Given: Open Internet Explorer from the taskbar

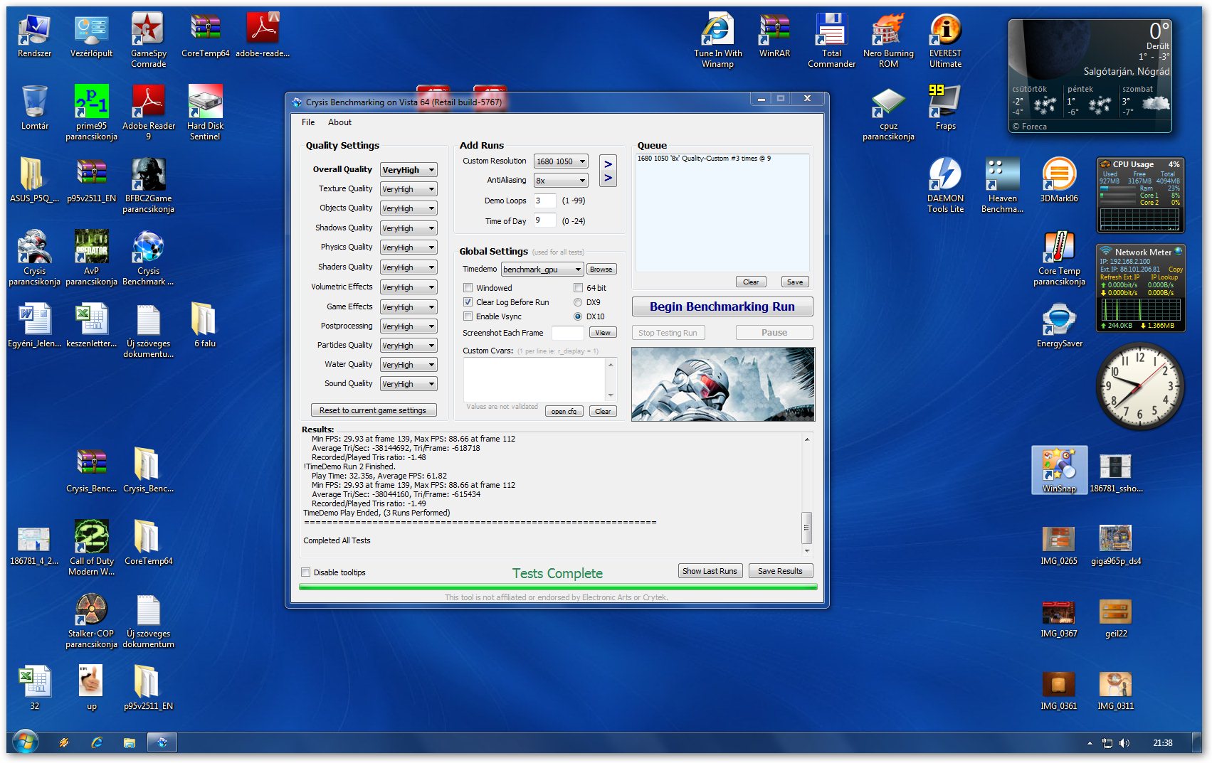Looking at the screenshot, I should [x=97, y=742].
